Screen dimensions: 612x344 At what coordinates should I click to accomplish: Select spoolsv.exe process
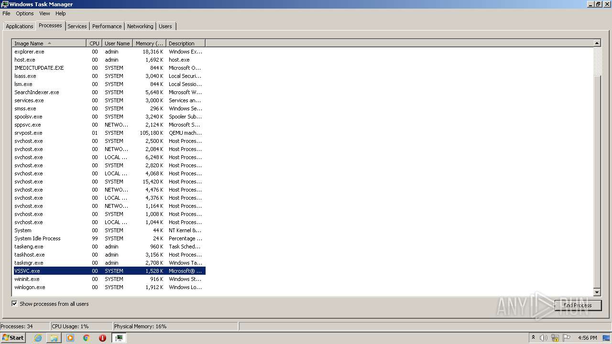[x=109, y=117]
